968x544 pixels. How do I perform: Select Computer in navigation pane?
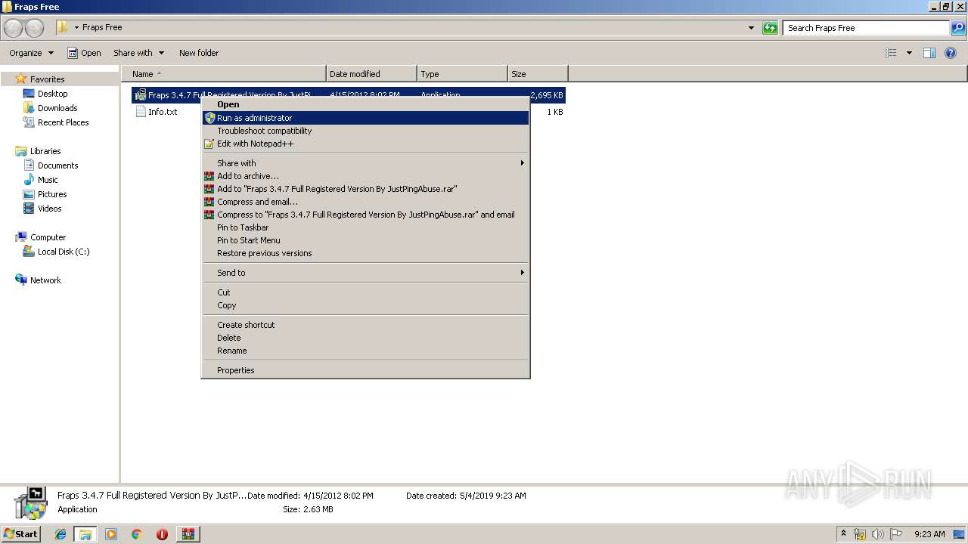(48, 237)
